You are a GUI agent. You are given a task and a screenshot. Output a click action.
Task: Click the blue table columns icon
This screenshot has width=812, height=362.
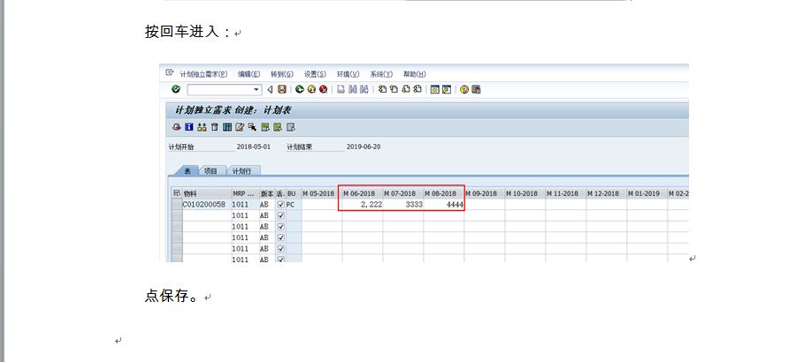(227, 127)
